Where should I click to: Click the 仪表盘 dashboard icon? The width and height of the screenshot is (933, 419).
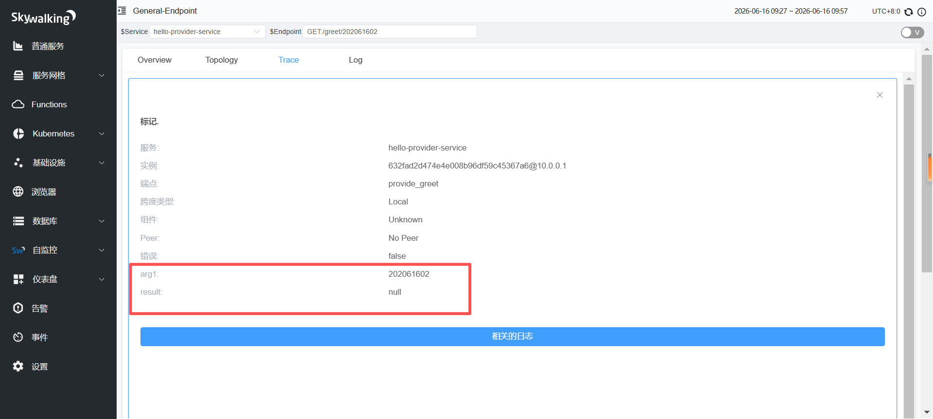(x=18, y=279)
